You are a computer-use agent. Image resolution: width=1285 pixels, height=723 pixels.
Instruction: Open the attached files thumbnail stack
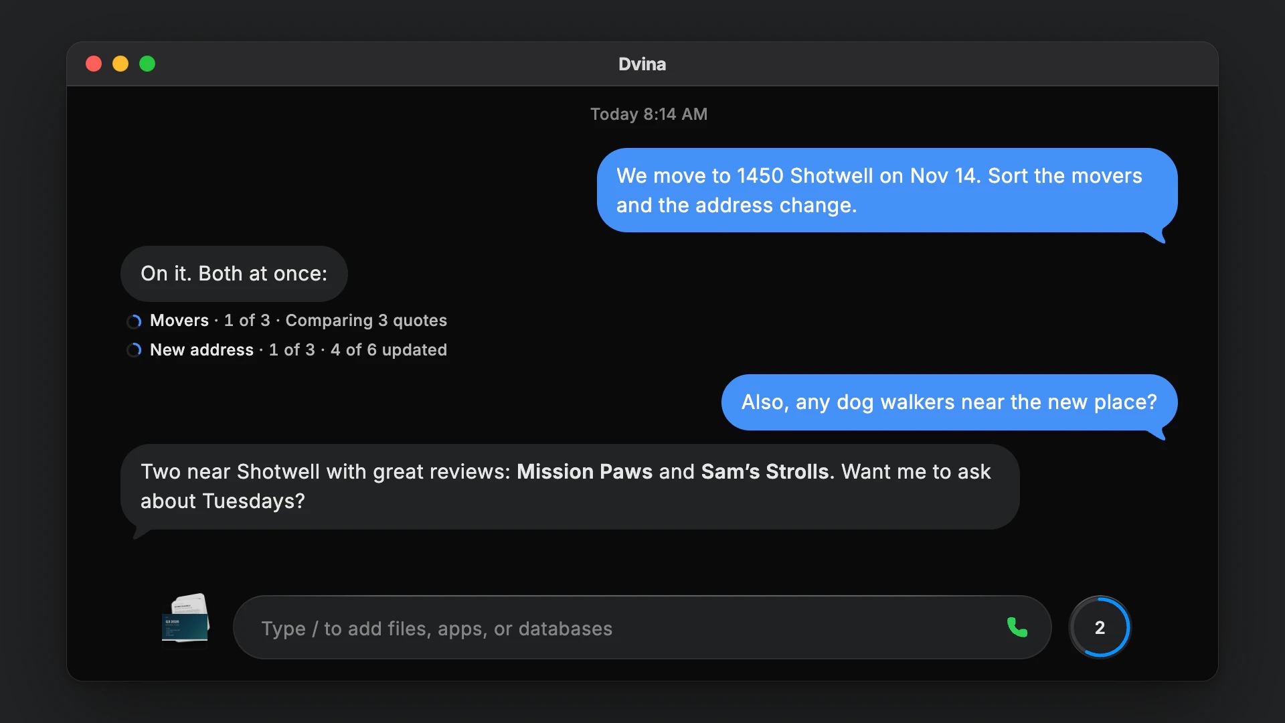[185, 621]
